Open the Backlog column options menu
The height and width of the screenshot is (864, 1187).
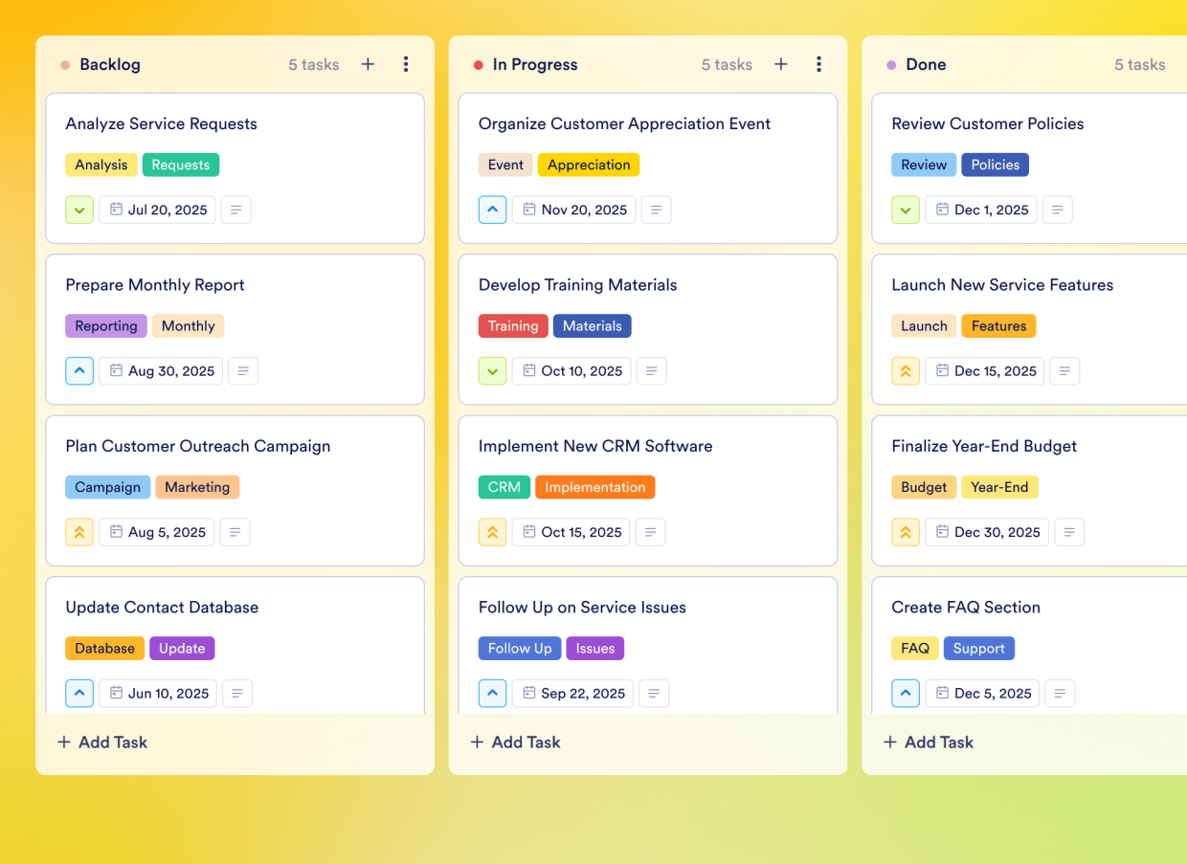click(x=406, y=64)
